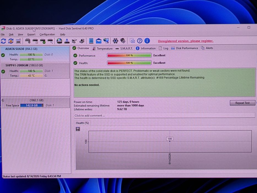The height and width of the screenshot is (193, 257).
Task: Open settings with the gear toolbar icon
Action: click(x=115, y=41)
